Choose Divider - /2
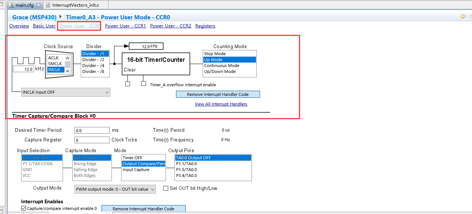Viewport: 472px width, 214px height. tap(95, 60)
